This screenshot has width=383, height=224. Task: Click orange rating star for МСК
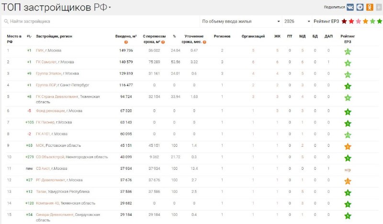[x=348, y=146]
